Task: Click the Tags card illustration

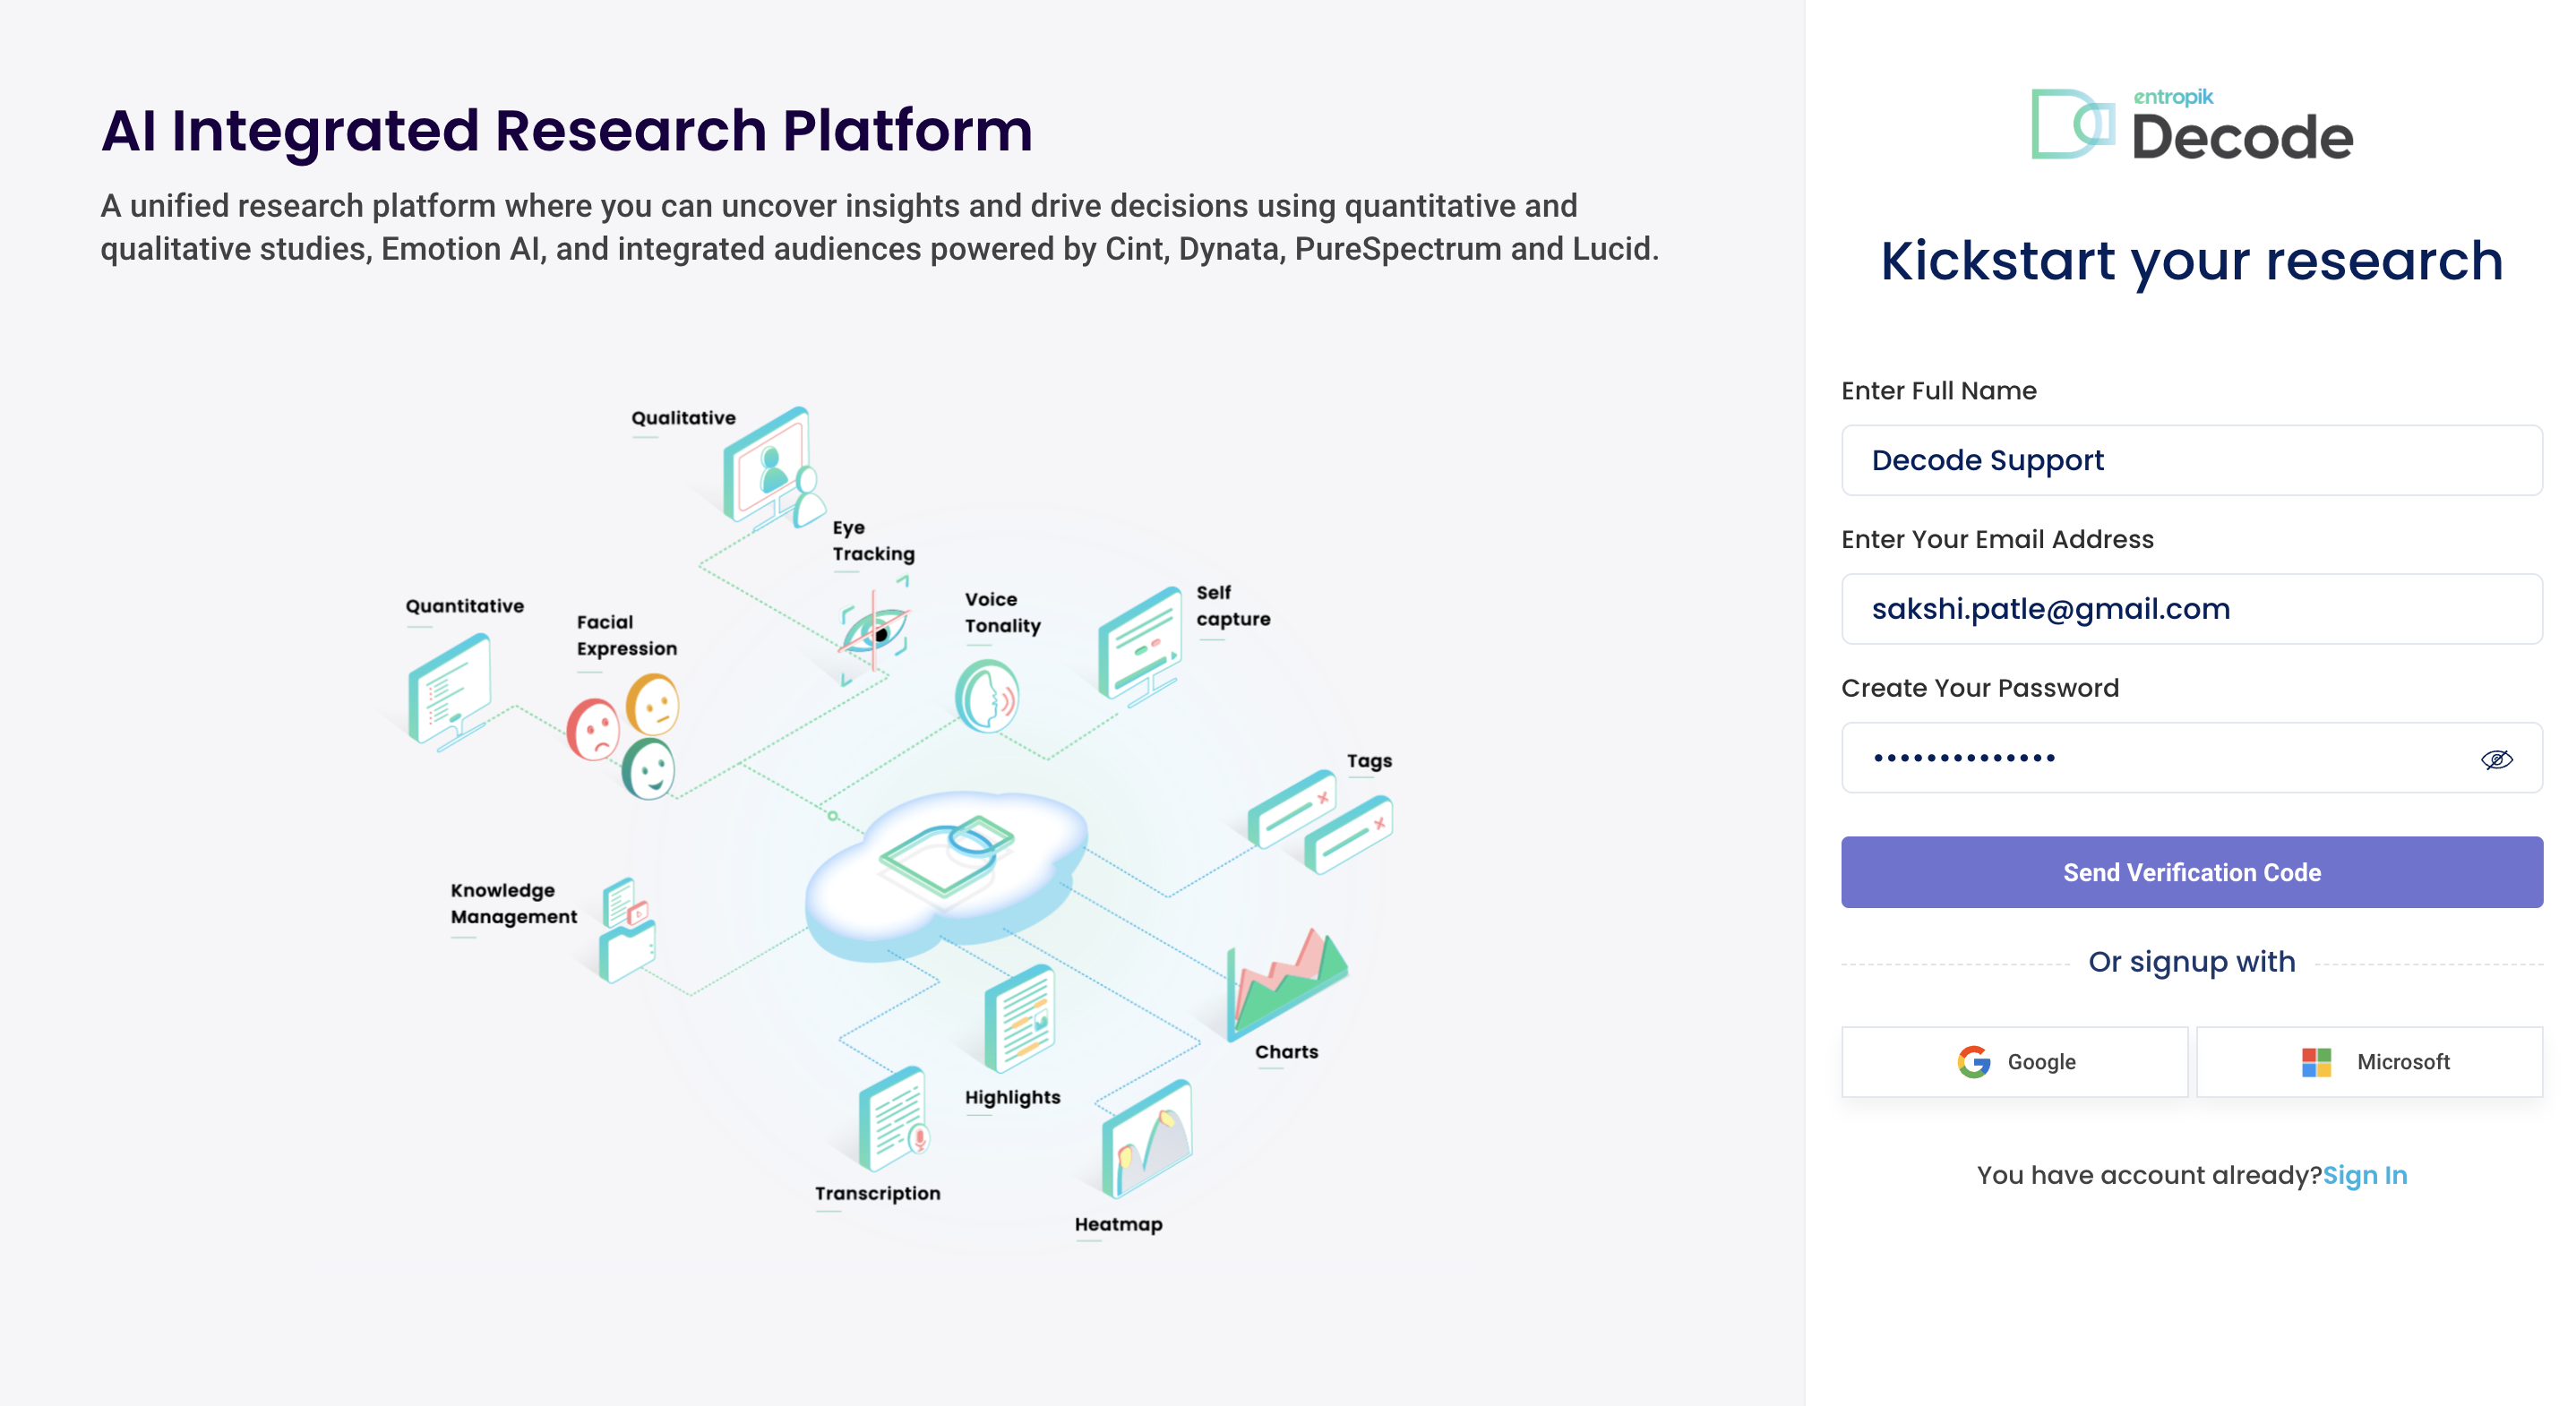Action: point(1320,822)
